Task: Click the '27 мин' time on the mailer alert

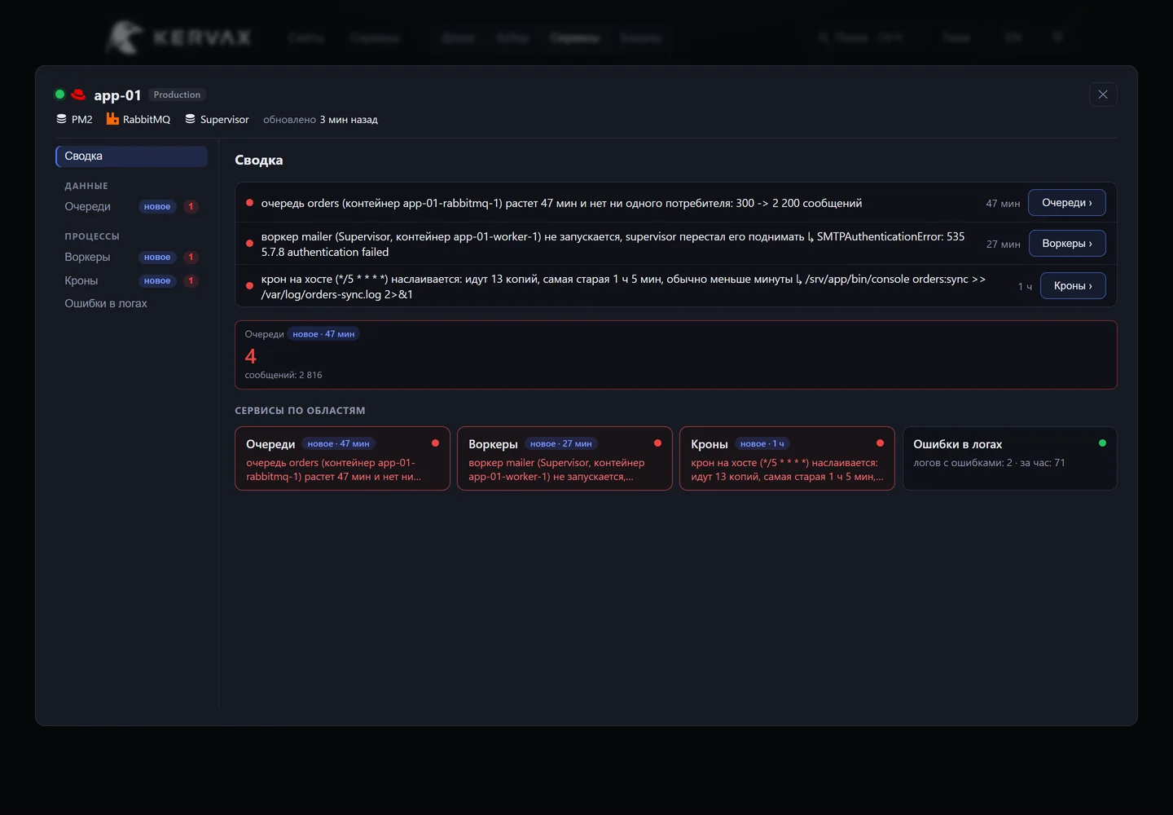Action: point(1003,244)
